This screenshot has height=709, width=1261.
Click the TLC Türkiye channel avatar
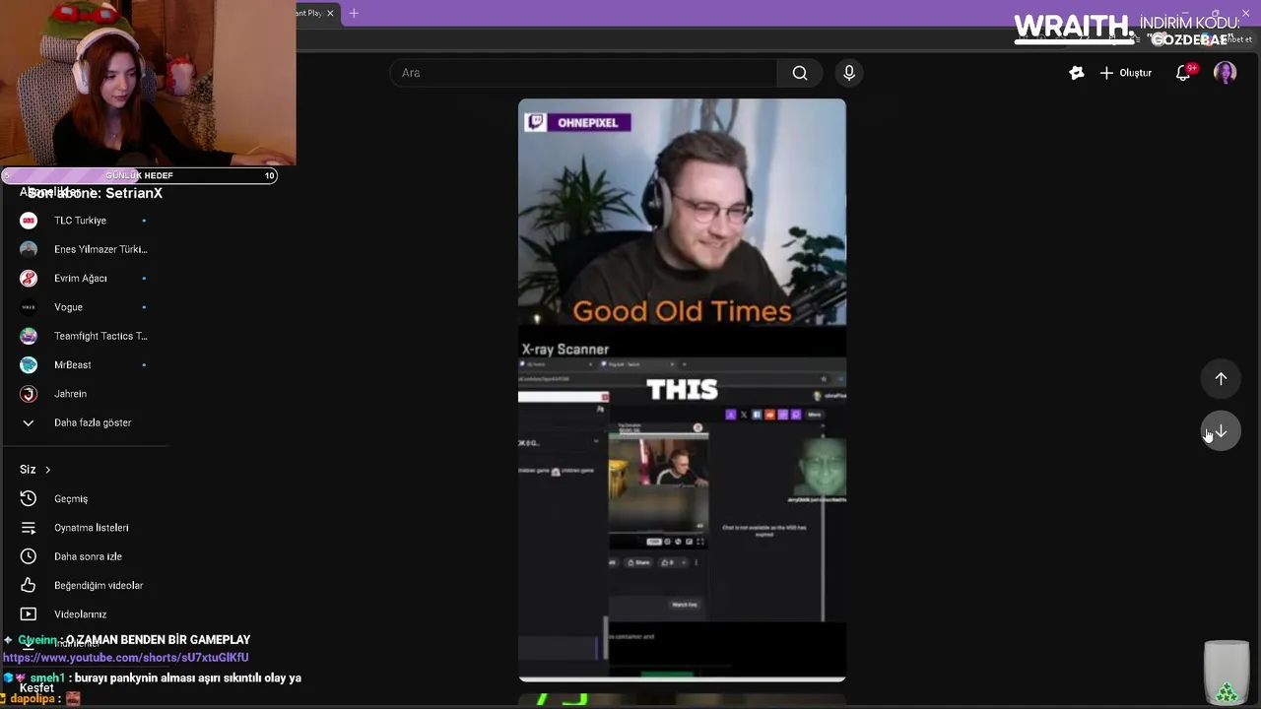(x=29, y=221)
